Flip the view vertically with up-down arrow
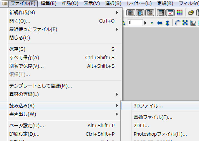The width and height of the screenshot is (199, 141). (x=167, y=23)
